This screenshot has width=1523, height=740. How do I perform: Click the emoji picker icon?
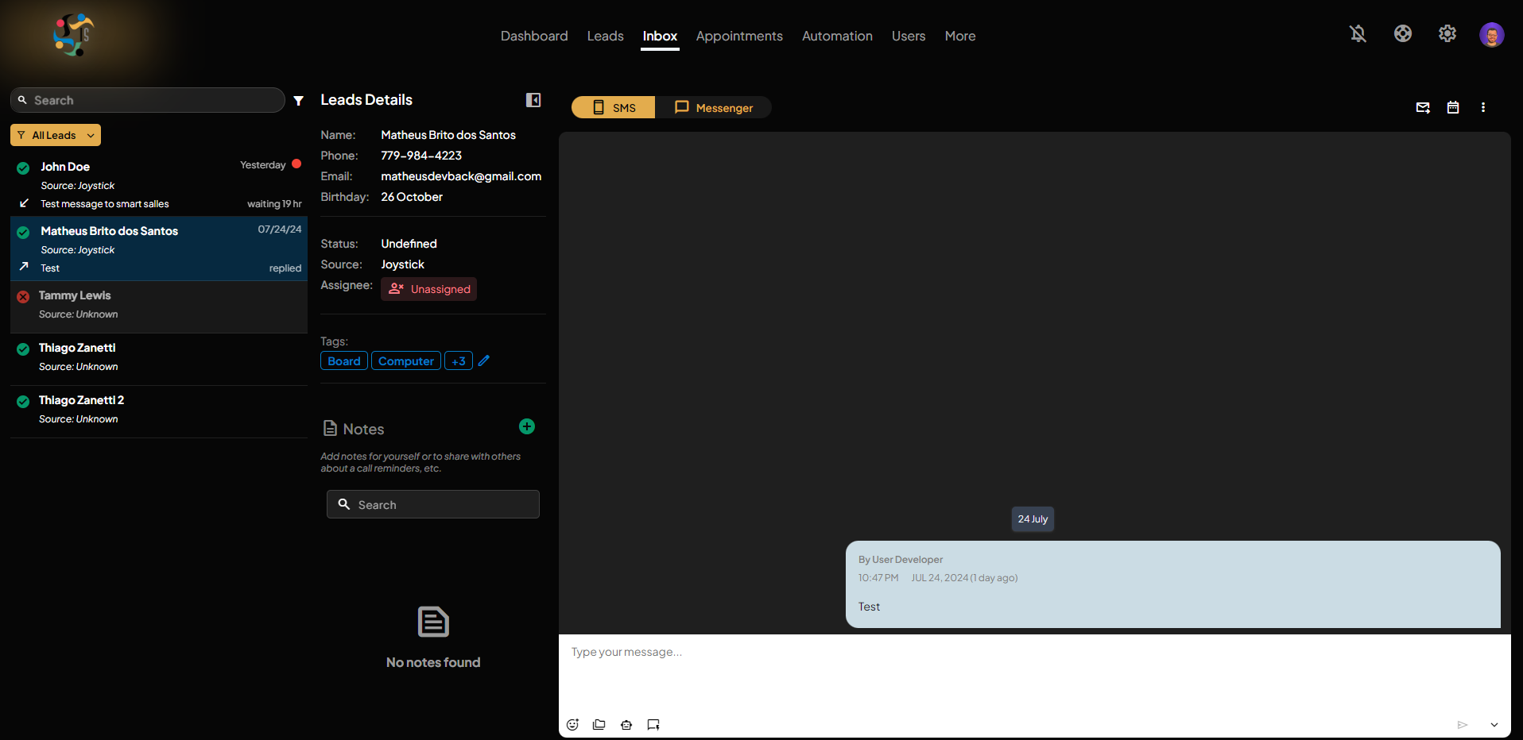[x=572, y=725]
